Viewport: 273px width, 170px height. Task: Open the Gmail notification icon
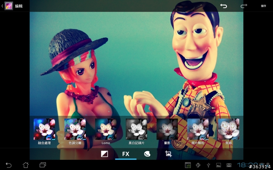click(x=229, y=165)
